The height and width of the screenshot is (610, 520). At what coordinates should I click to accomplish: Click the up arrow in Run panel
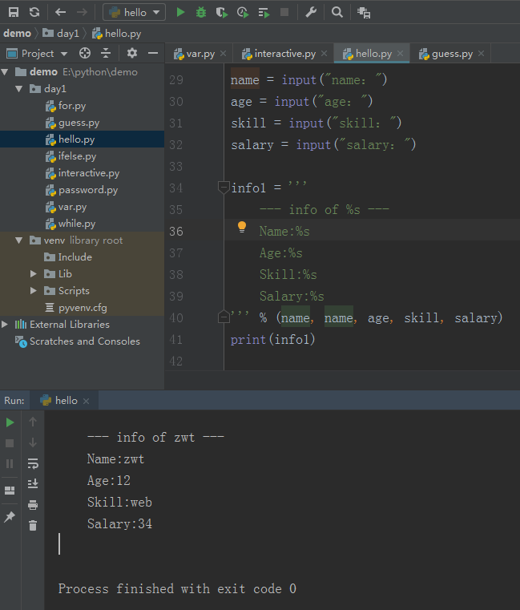pyautogui.click(x=33, y=422)
